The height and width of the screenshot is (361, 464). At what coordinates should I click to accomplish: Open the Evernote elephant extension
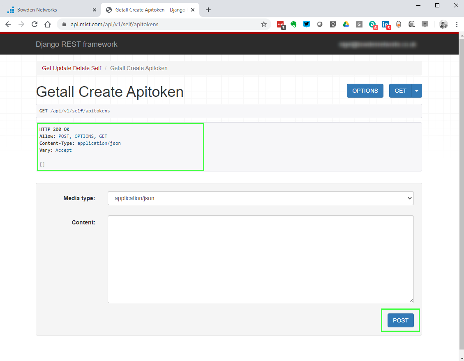pos(293,24)
